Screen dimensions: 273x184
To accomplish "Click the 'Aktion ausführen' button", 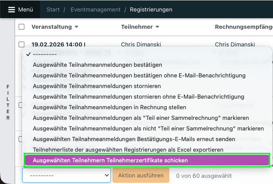I will [x=141, y=175].
